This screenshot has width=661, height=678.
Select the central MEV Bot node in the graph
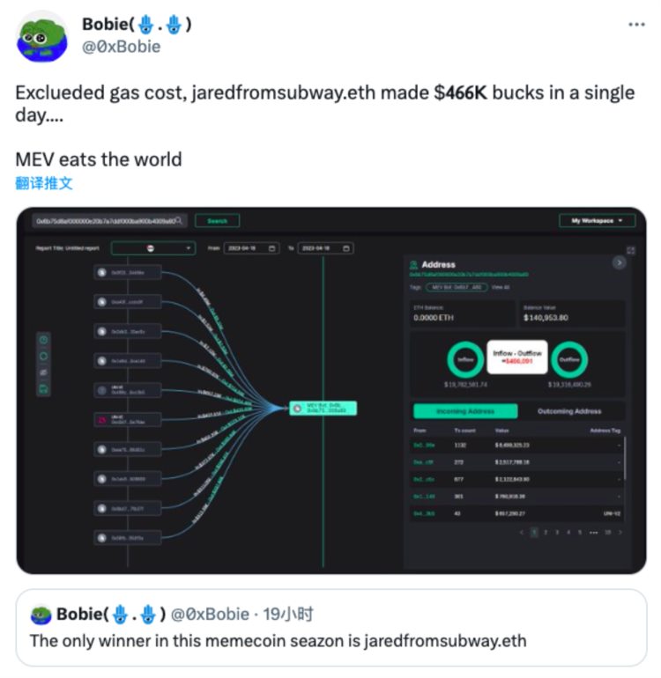click(x=323, y=408)
